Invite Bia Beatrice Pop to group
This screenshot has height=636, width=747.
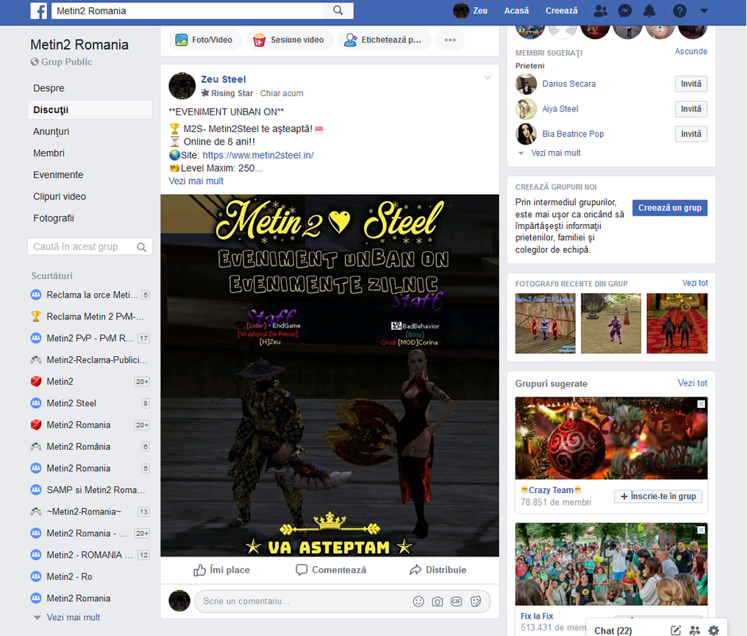point(691,134)
